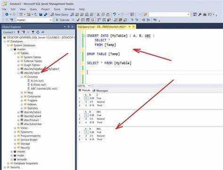Open the Help menu
This screenshot has height=170, width=223.
pyautogui.click(x=82, y=9)
